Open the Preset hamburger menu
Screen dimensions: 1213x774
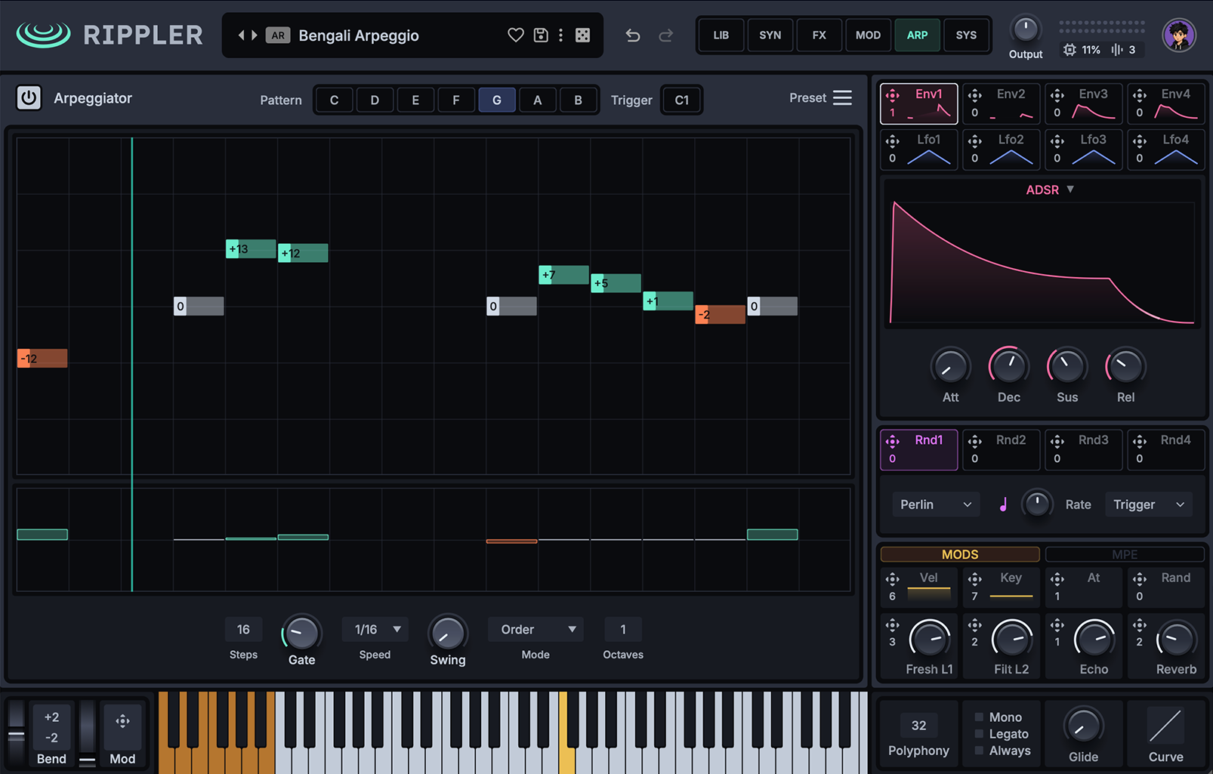click(x=842, y=97)
